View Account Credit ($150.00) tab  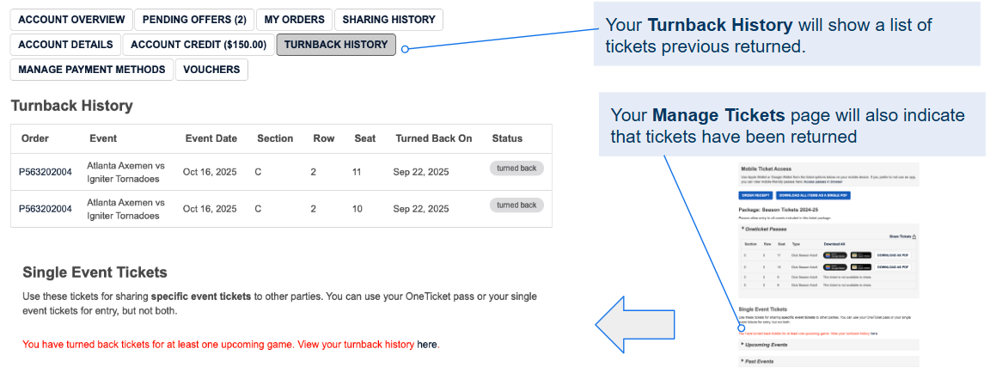click(198, 45)
